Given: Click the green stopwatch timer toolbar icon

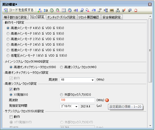Looking at the screenshot, I should (x=52, y=11).
